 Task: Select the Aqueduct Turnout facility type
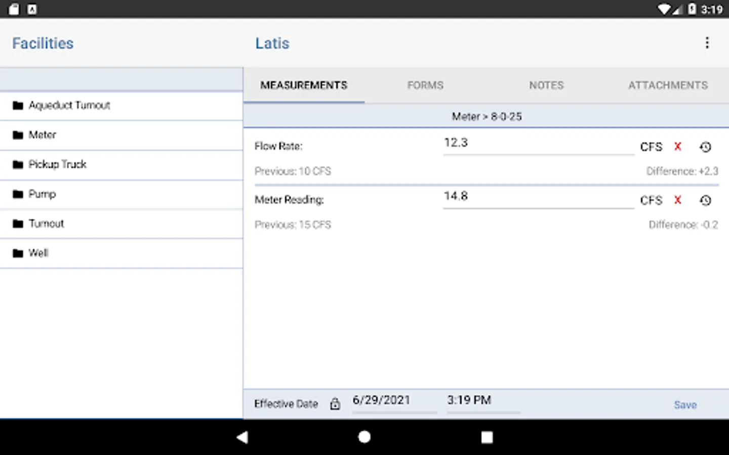coord(121,106)
